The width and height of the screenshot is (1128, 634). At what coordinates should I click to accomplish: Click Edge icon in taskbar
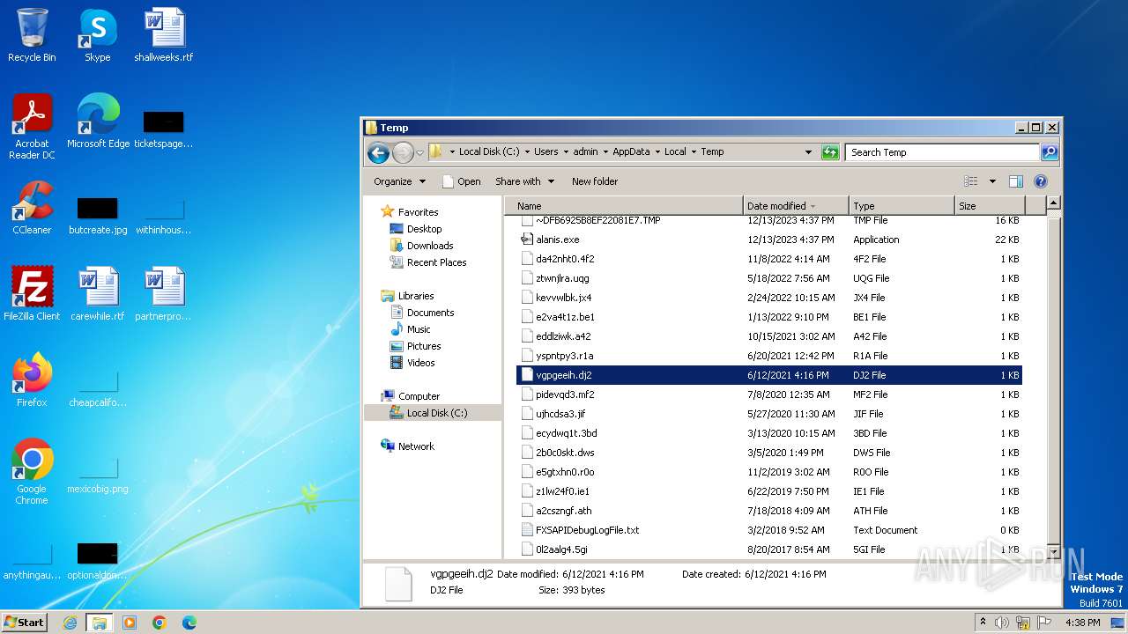pyautogui.click(x=189, y=623)
